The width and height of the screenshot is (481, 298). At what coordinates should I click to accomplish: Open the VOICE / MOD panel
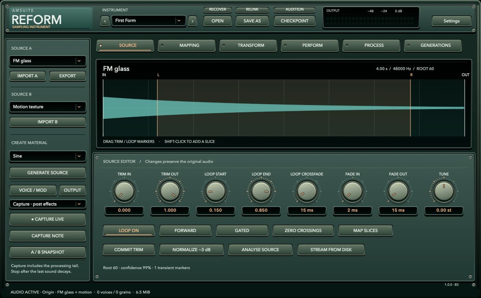pyautogui.click(x=33, y=190)
